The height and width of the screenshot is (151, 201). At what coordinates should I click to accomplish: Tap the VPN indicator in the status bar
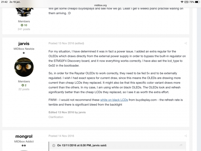click(x=186, y=2)
